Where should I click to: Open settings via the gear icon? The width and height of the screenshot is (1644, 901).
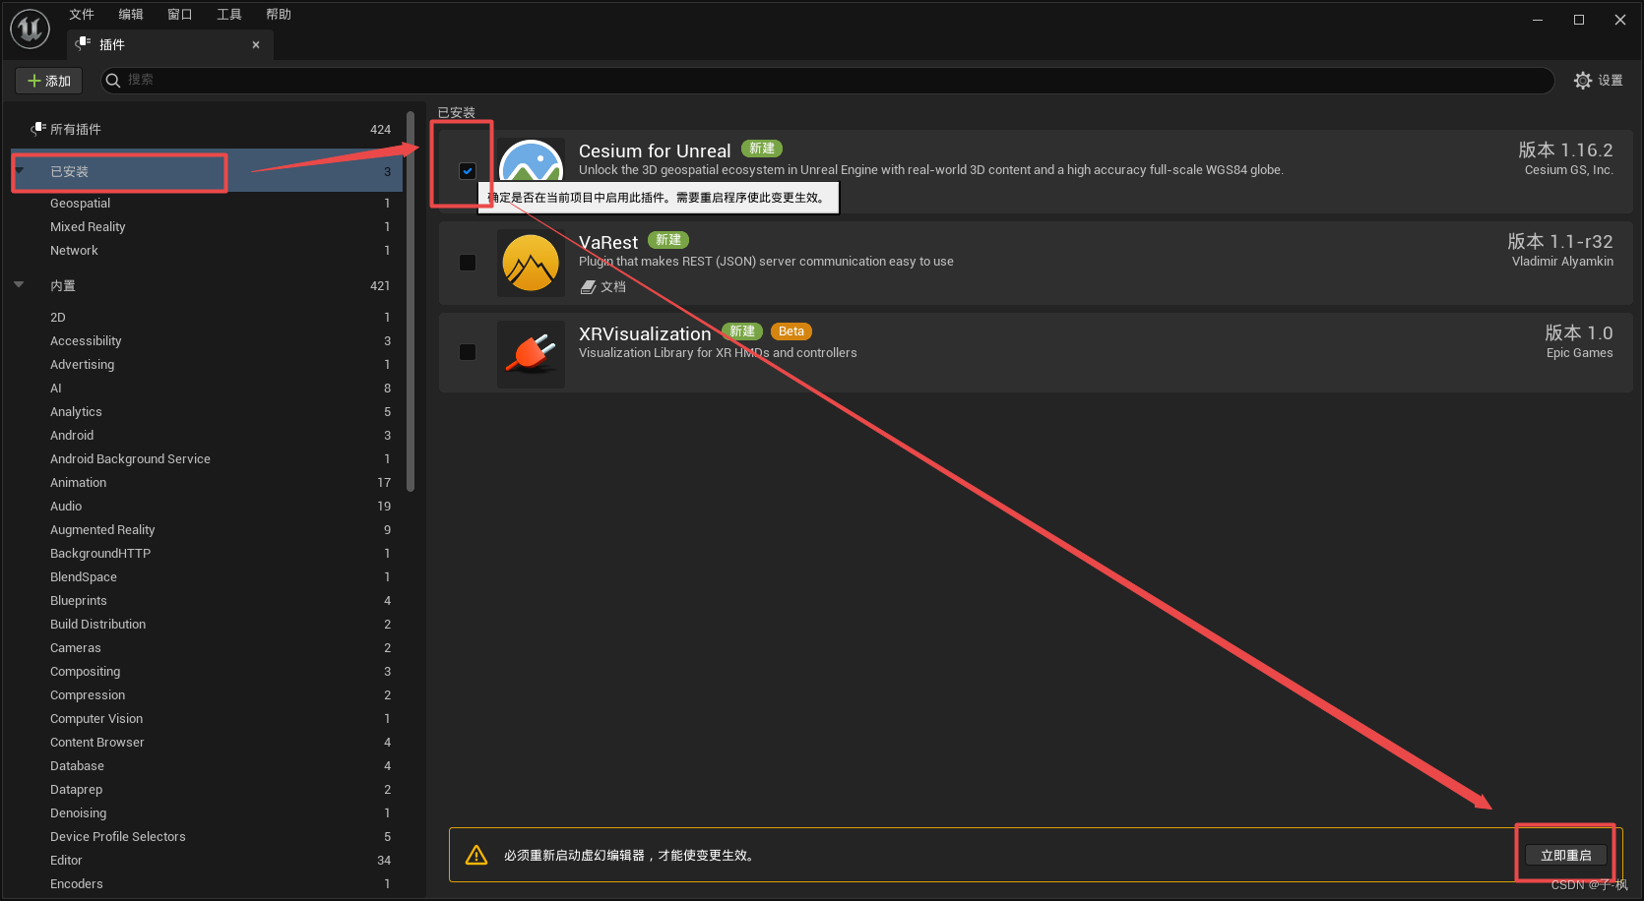point(1583,81)
